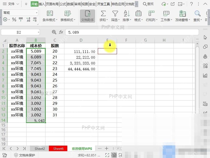Switch to 欢迎使用WPS sheet tab
The image size is (210, 158).
[82, 149]
